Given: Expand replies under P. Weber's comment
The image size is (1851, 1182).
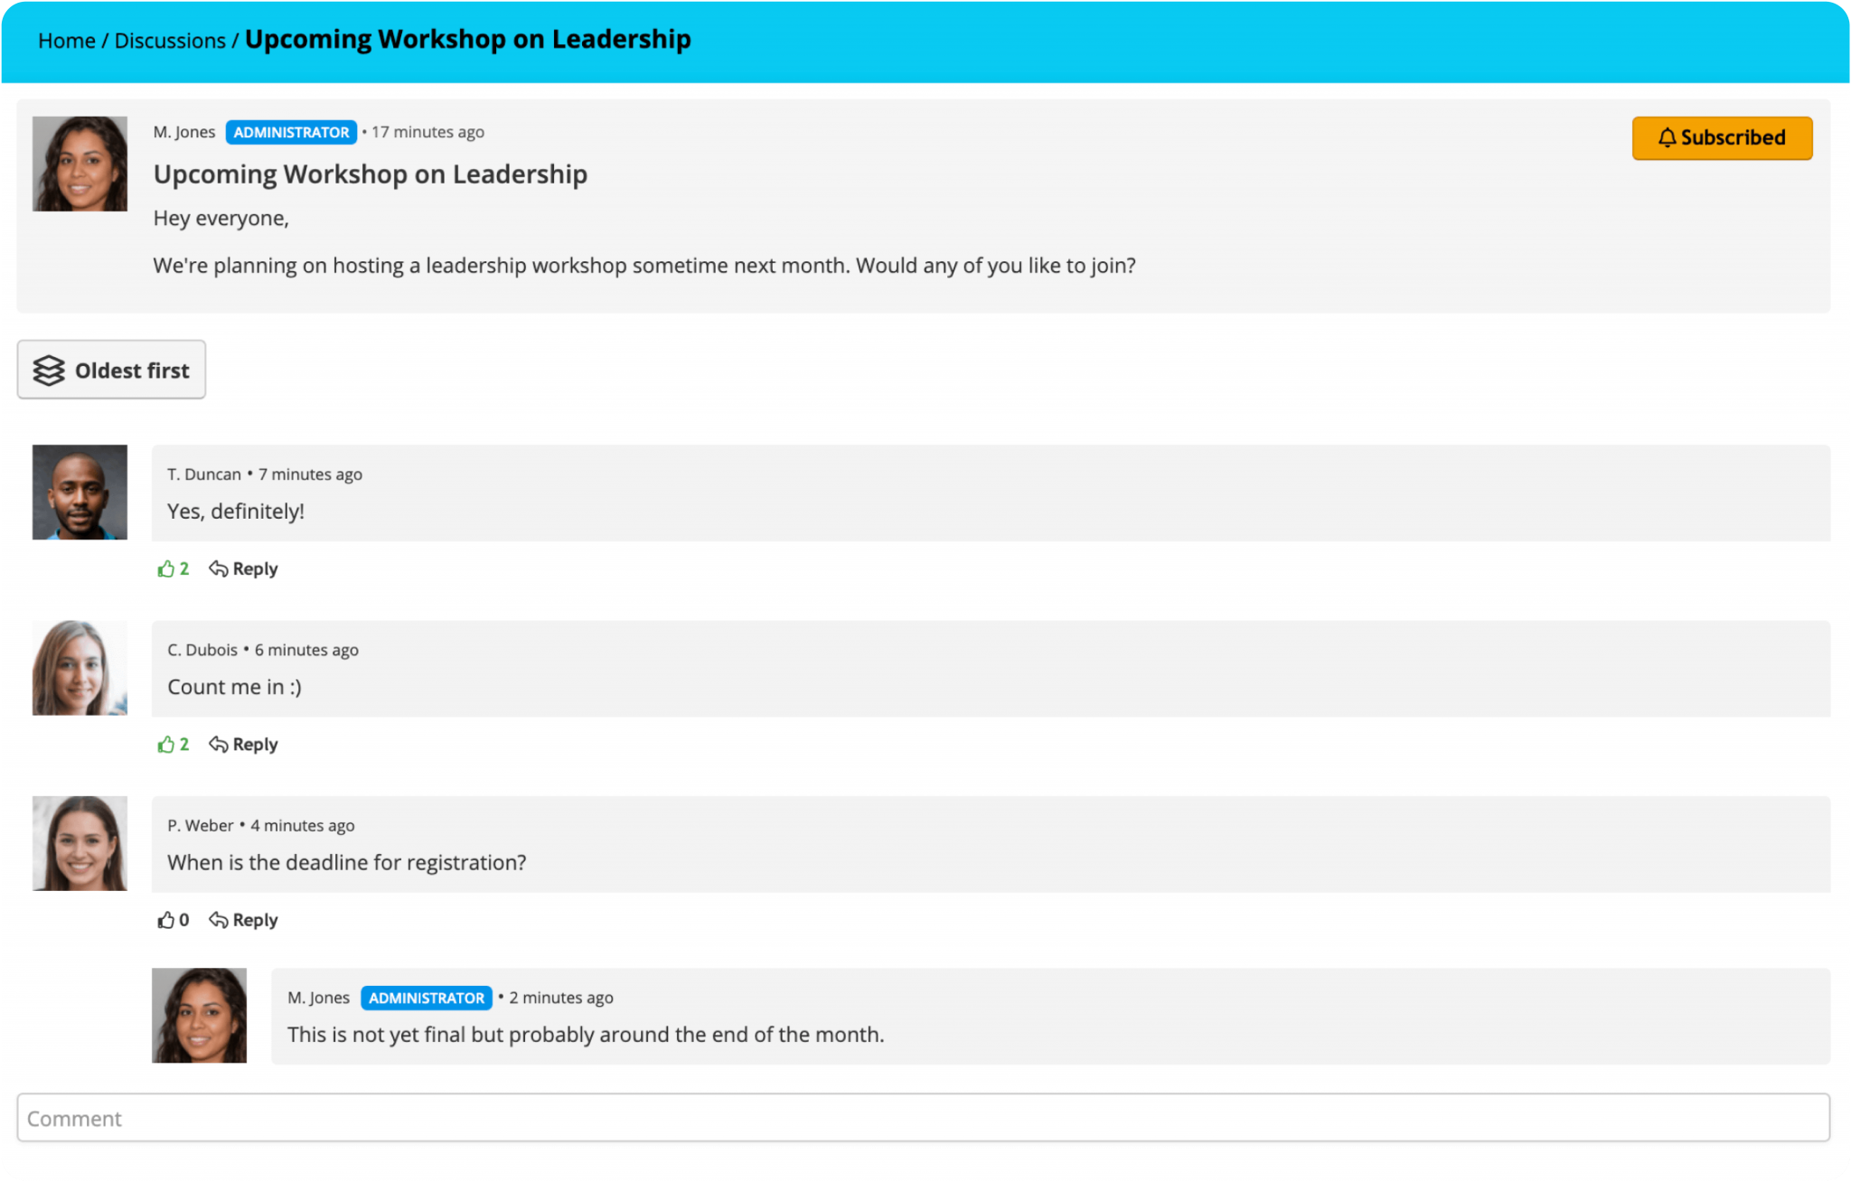Looking at the screenshot, I should click(x=242, y=920).
